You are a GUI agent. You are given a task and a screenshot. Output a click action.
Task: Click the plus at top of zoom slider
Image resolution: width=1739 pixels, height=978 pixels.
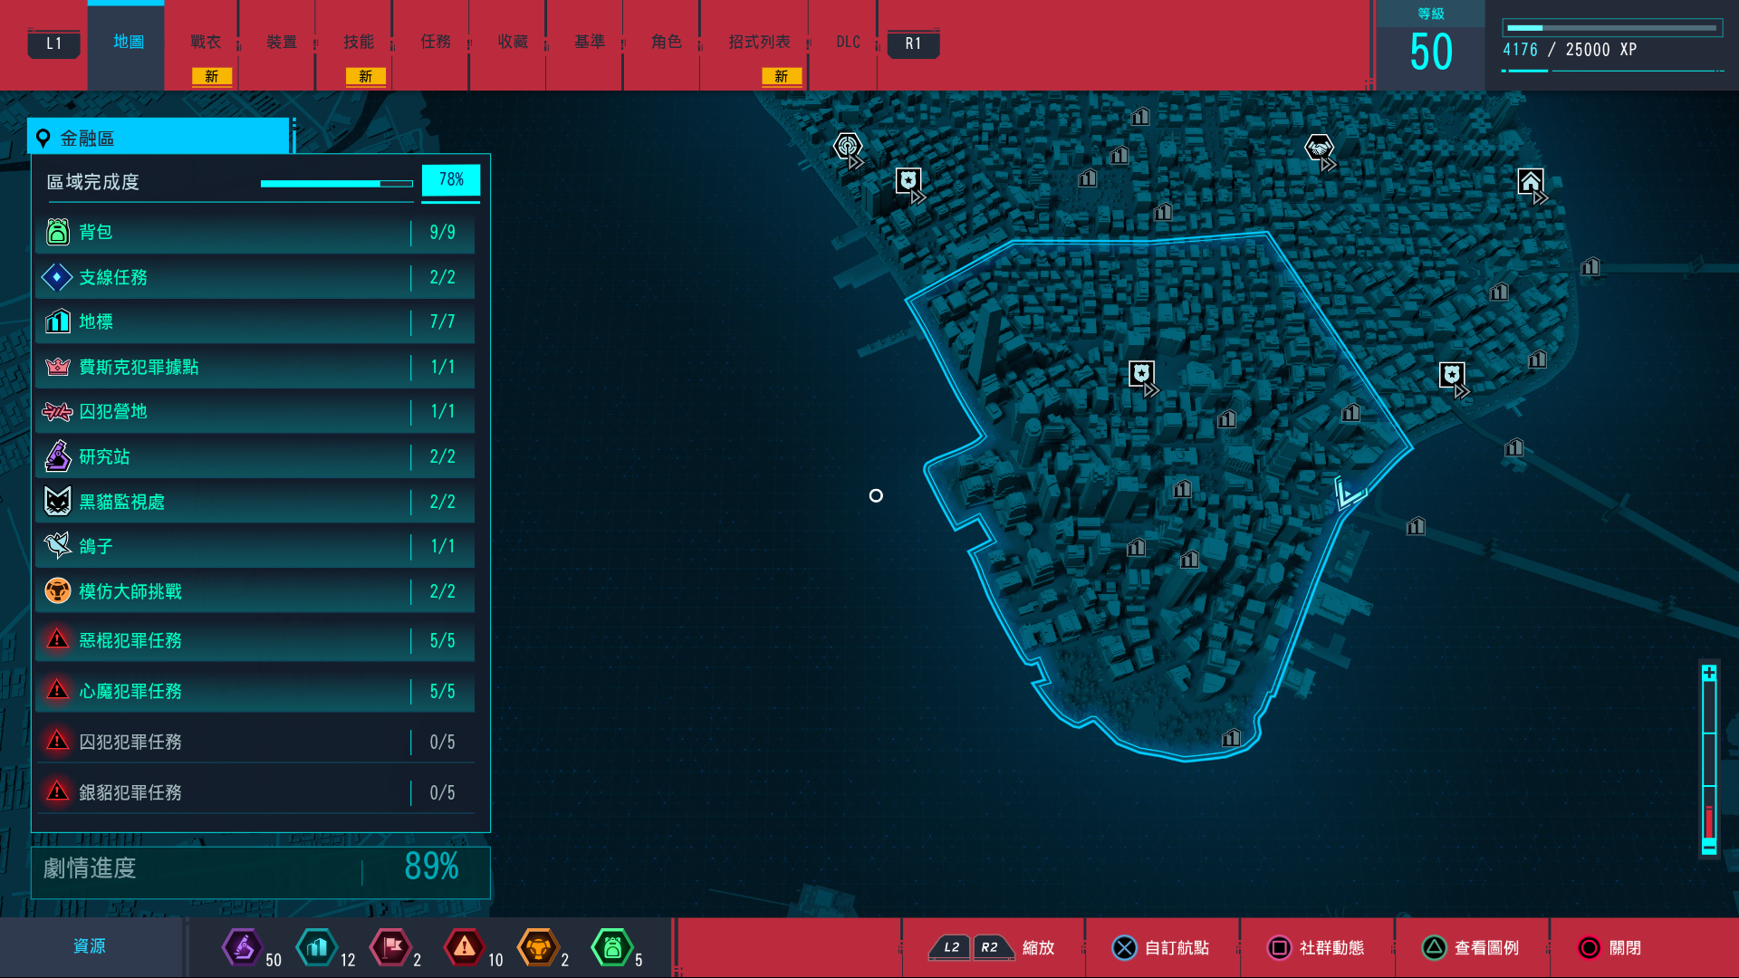[x=1709, y=673]
